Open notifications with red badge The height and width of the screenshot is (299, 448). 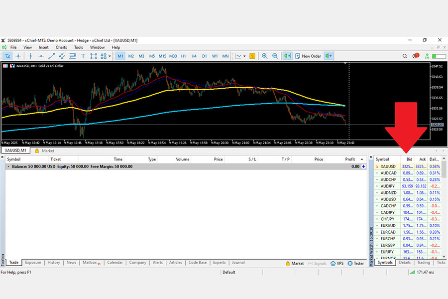[416, 56]
